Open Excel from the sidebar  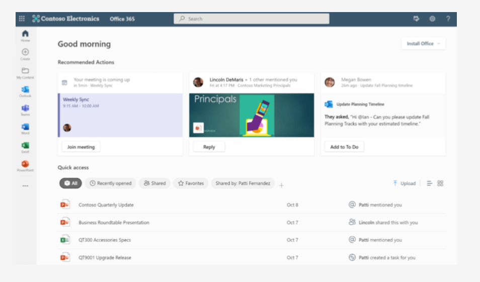[25, 147]
